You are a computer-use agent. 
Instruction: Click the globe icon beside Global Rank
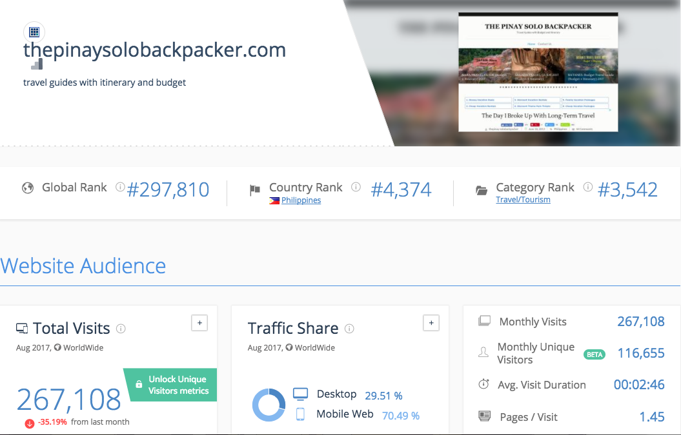pos(28,188)
